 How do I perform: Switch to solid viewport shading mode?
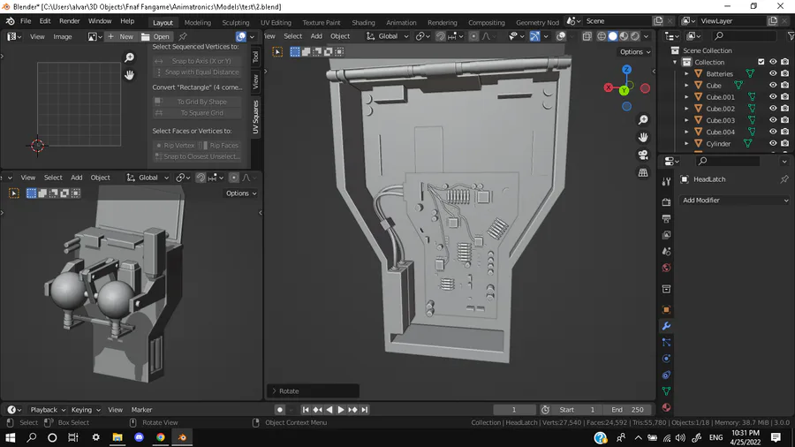612,36
